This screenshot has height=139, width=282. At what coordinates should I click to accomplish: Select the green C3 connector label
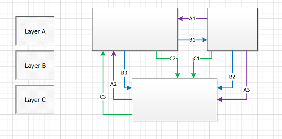coord(103,97)
